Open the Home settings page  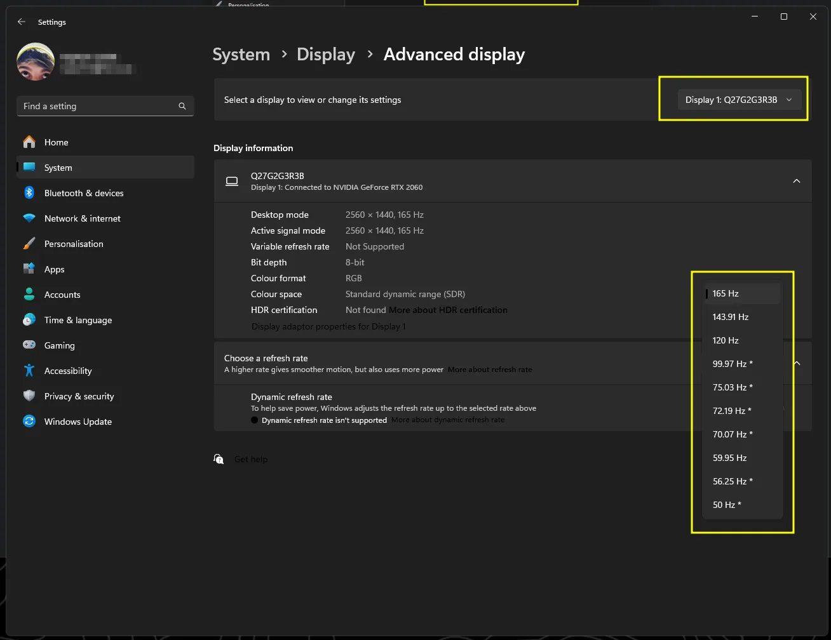105,142
